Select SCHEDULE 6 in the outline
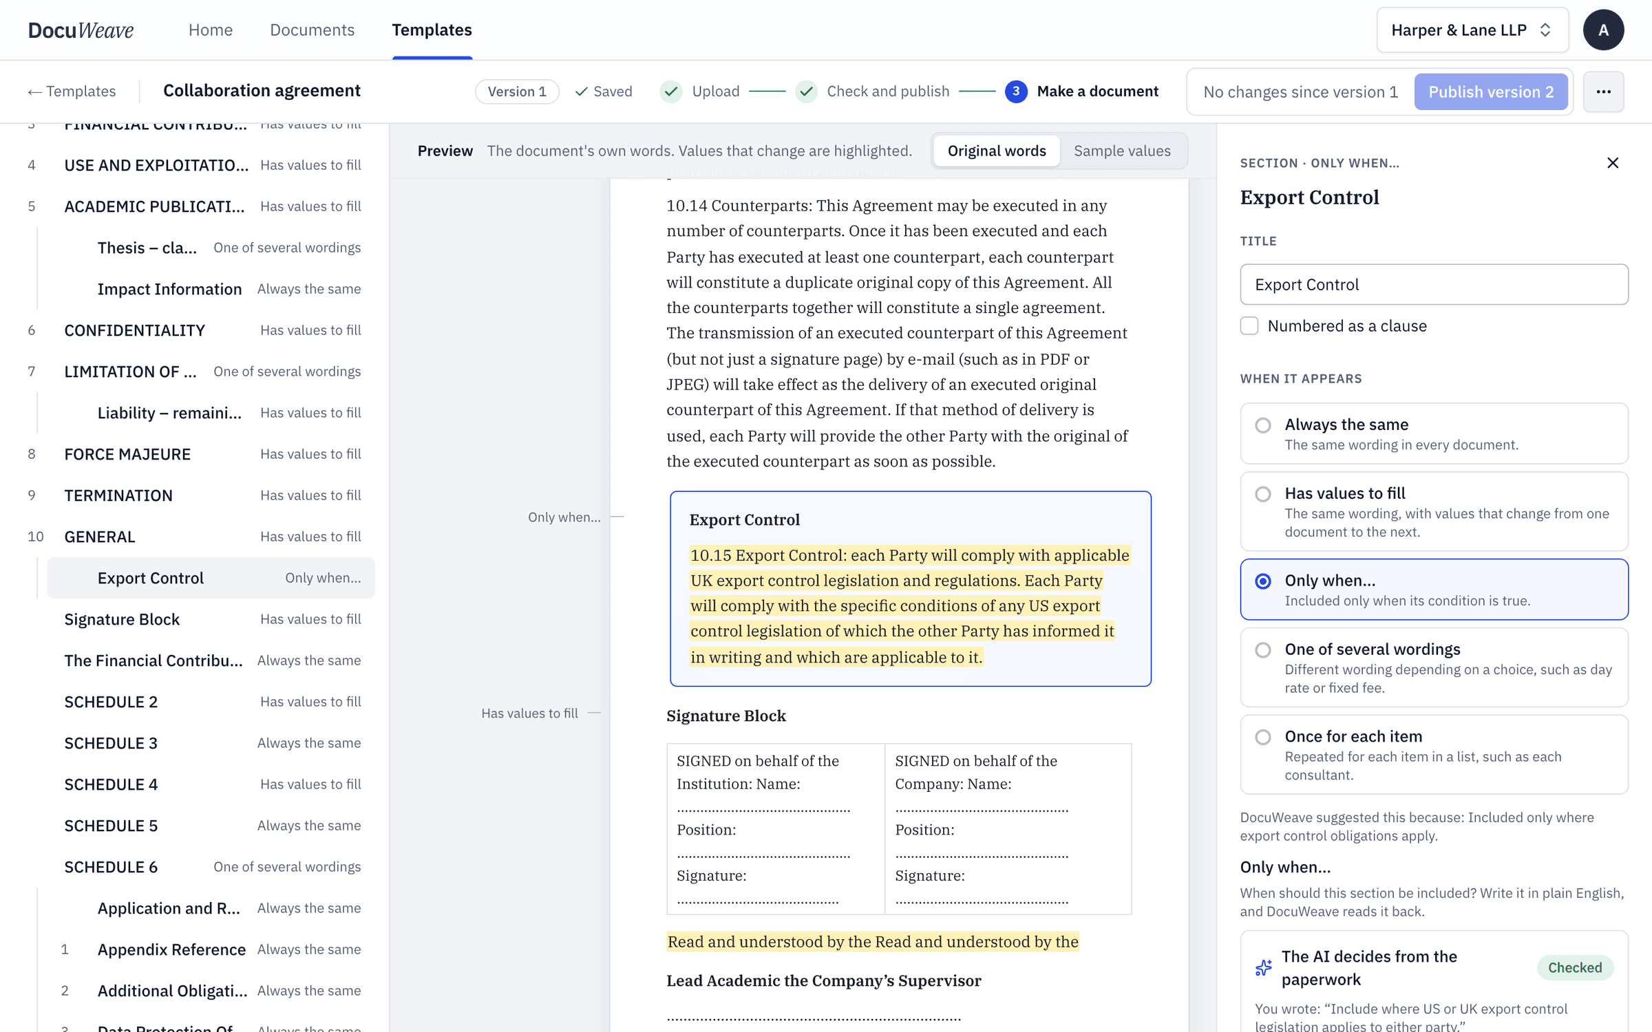The height and width of the screenshot is (1032, 1652). pos(195,867)
